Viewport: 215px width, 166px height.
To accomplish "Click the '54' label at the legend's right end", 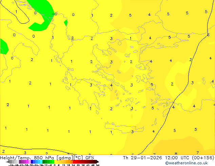I will (x=98, y=165).
